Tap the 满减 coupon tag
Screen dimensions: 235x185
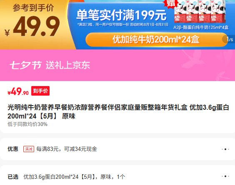pyautogui.click(x=29, y=149)
